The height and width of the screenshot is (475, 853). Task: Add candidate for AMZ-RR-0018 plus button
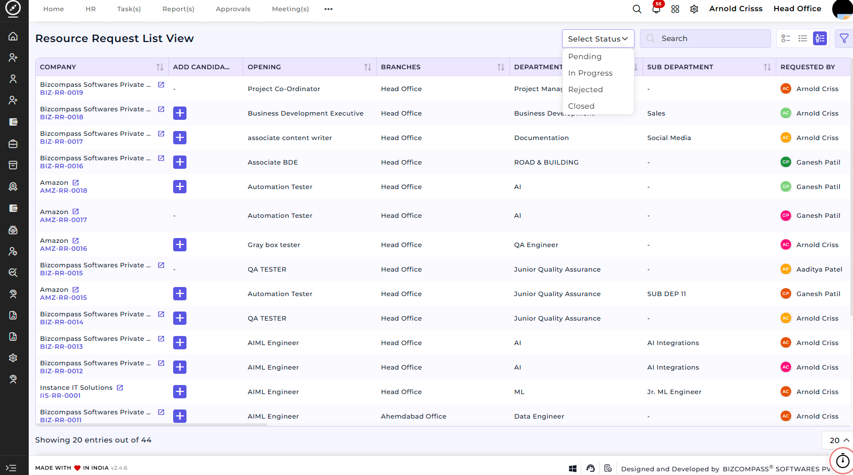[x=180, y=186]
